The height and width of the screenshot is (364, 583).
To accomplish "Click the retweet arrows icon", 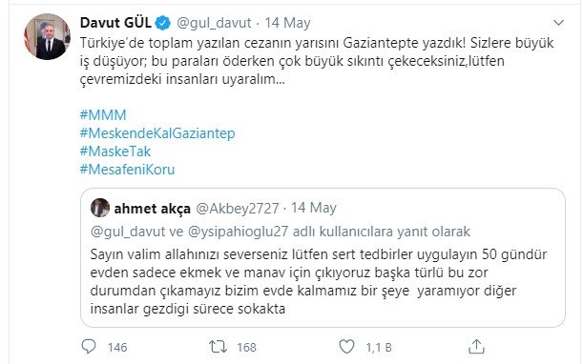I will point(218,347).
